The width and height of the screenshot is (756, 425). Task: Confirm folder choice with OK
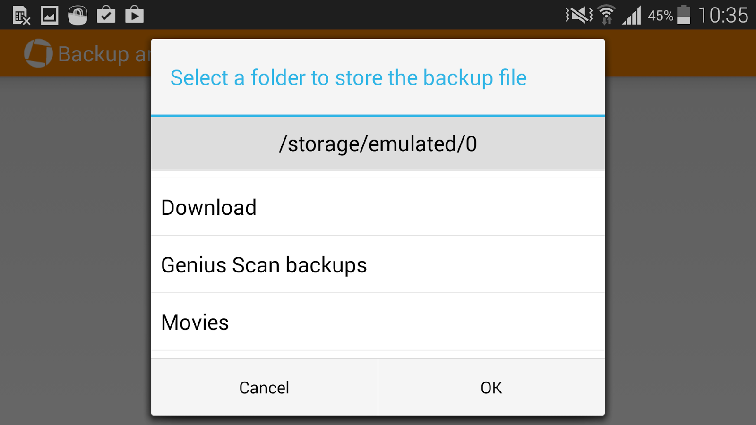click(491, 387)
